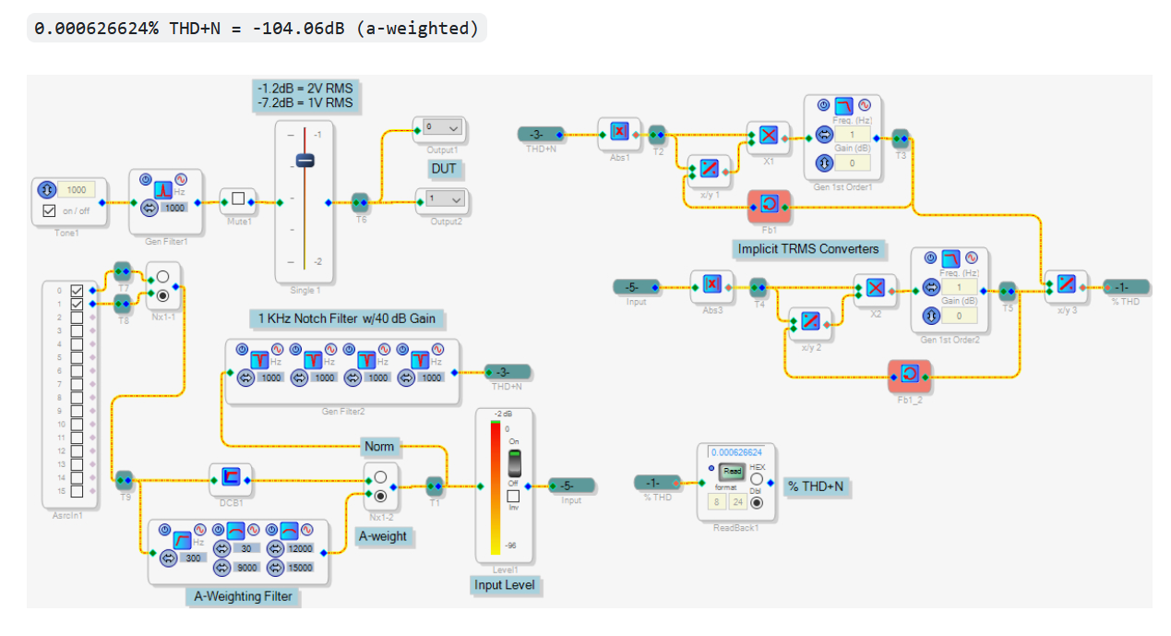
Task: Click the X1 multiplier block icon
Action: click(x=769, y=136)
